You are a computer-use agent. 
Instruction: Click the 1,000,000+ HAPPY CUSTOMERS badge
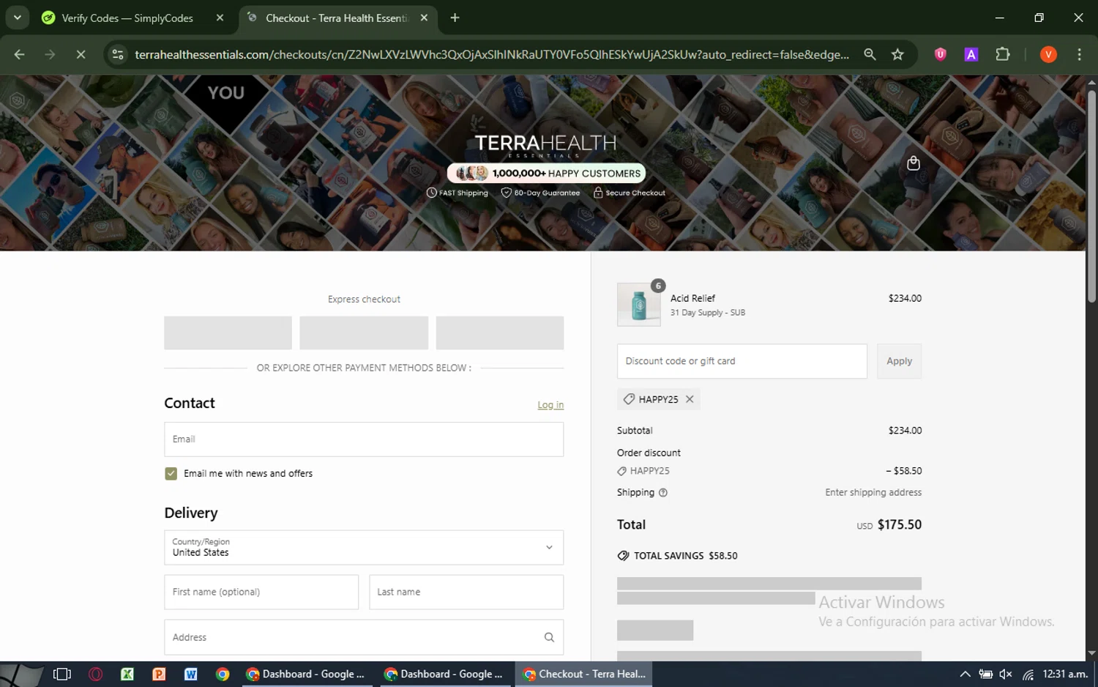[x=546, y=173]
